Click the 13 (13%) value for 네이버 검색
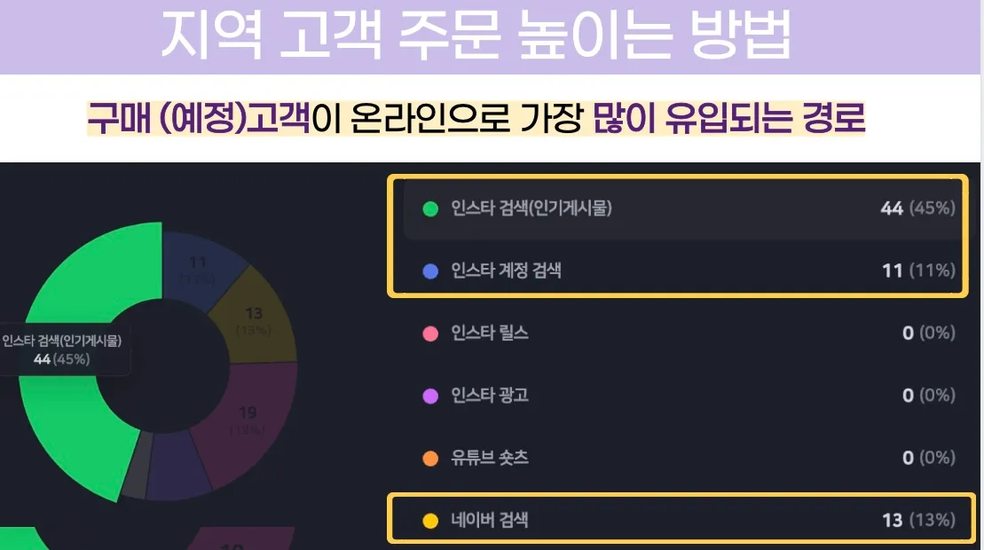Image resolution: width=984 pixels, height=550 pixels. tap(918, 520)
